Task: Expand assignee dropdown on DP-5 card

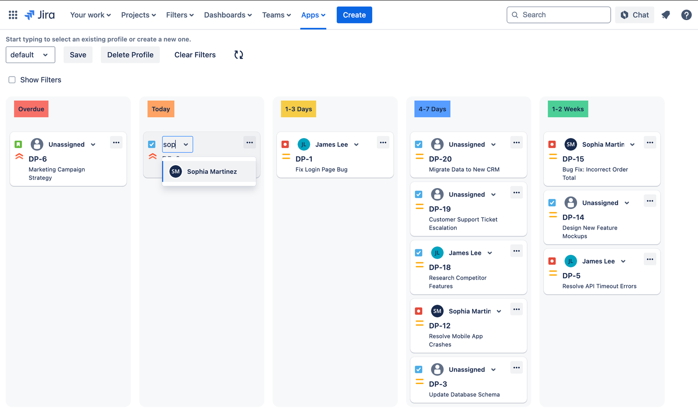Action: (623, 261)
